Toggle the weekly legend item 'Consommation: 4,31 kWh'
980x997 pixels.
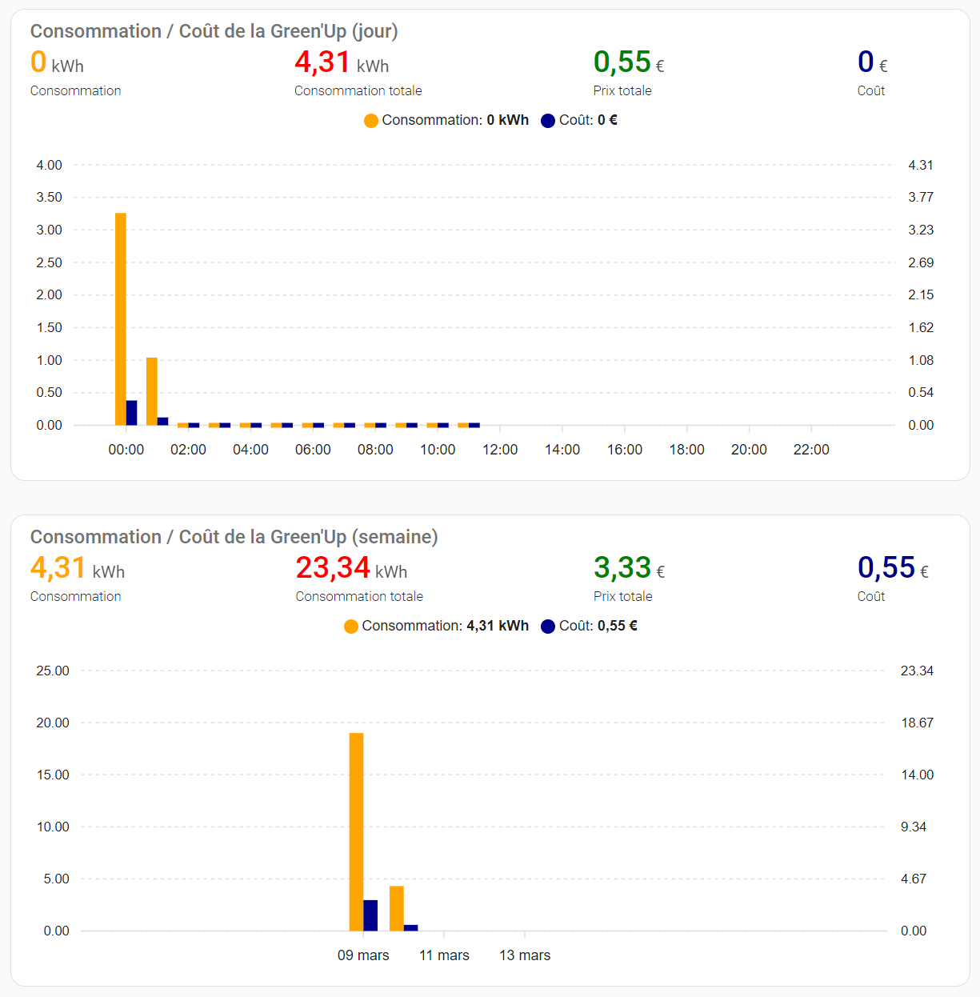tap(436, 626)
